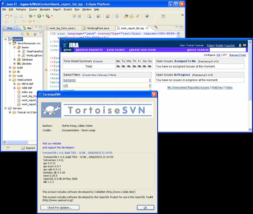This screenshot has height=214, width=253.
Task: Click the JIRA logo
Action: tap(71, 44)
